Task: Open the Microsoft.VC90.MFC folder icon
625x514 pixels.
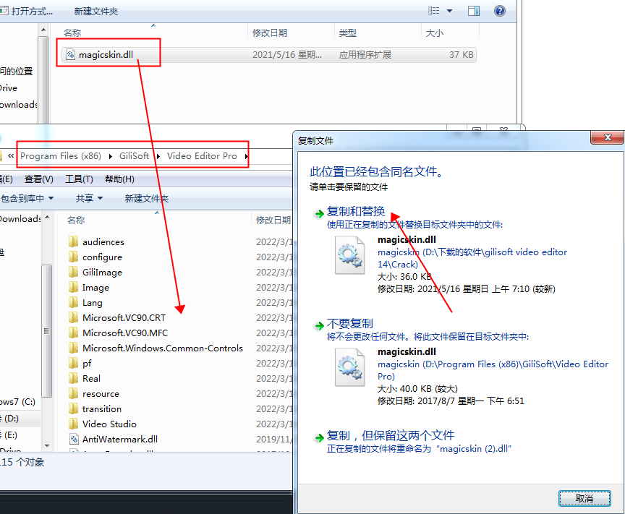Action: (73, 333)
